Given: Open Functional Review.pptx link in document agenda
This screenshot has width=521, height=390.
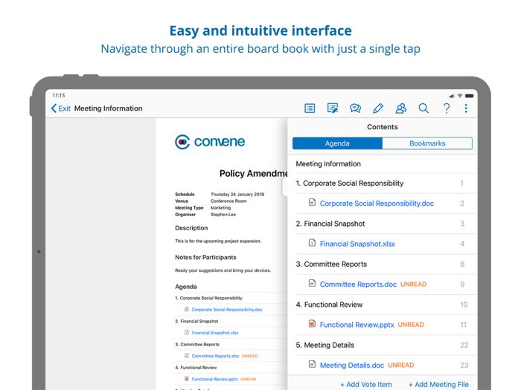Looking at the screenshot, I should pos(214,380).
